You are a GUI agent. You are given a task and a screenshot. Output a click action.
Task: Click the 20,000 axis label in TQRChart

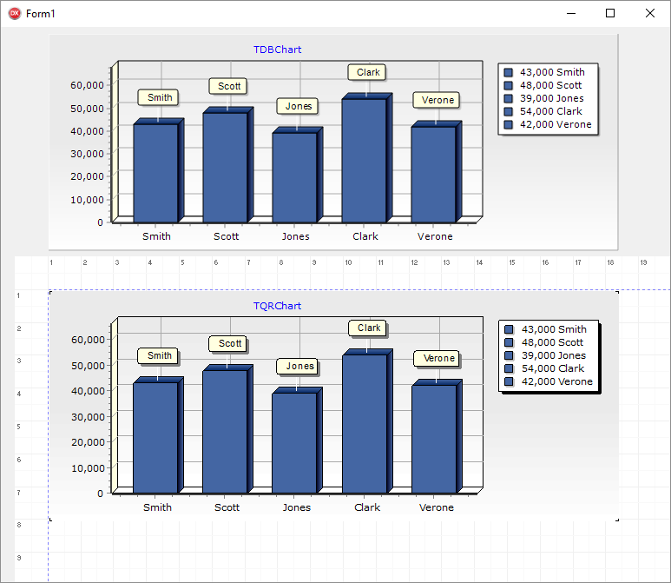[x=89, y=442]
